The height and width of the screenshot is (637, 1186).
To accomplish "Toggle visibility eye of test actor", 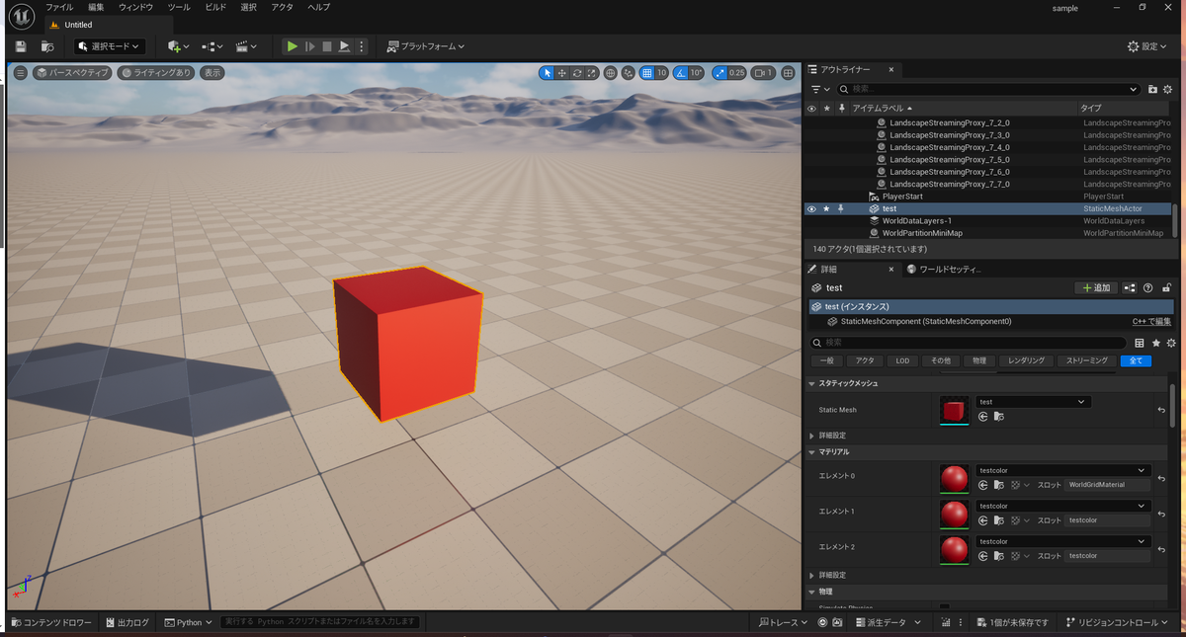I will (x=811, y=208).
